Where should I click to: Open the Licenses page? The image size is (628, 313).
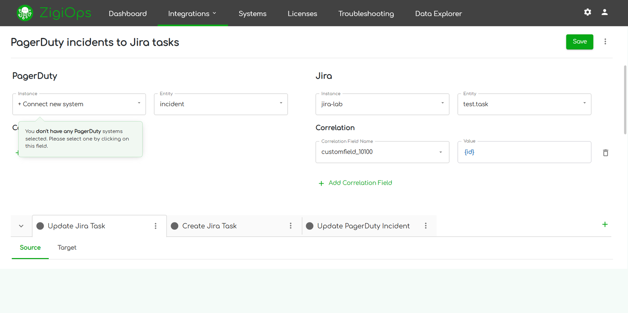coord(302,14)
